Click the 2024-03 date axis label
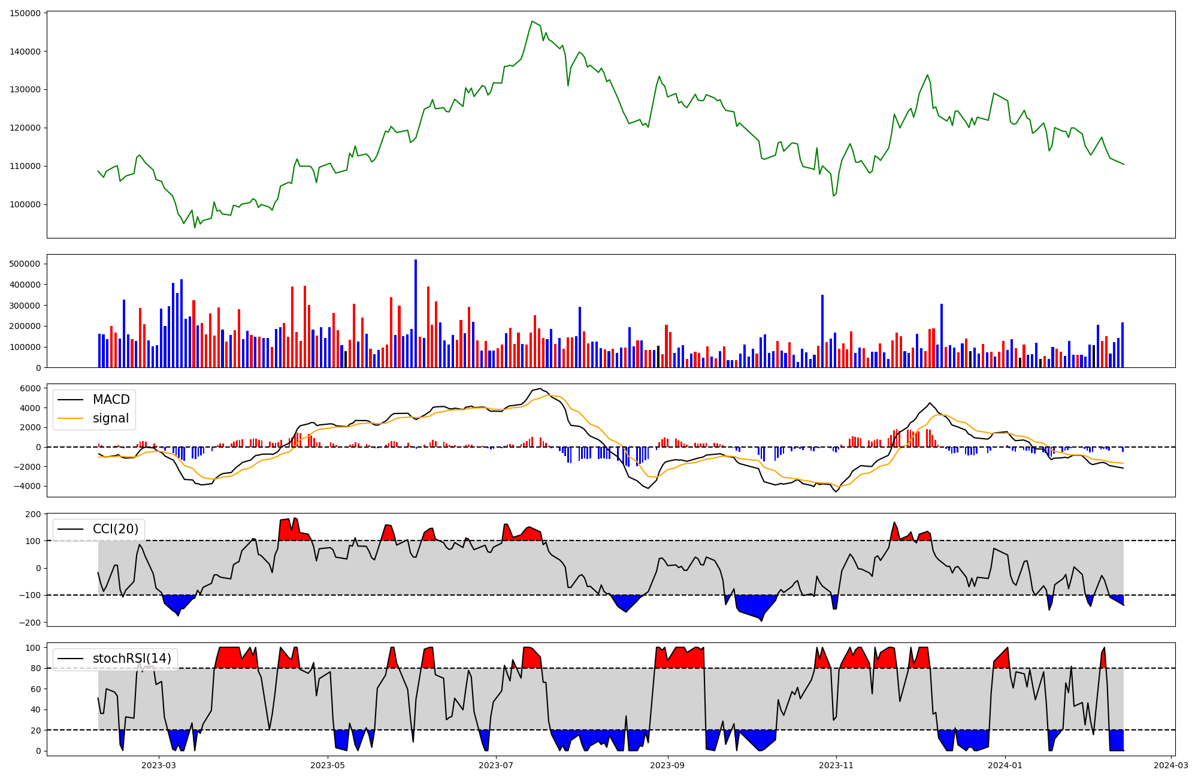1198x779 pixels. (x=1171, y=765)
